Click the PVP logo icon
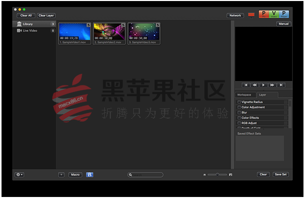Image resolution: width=305 pixels, height=198 pixels. (x=273, y=14)
